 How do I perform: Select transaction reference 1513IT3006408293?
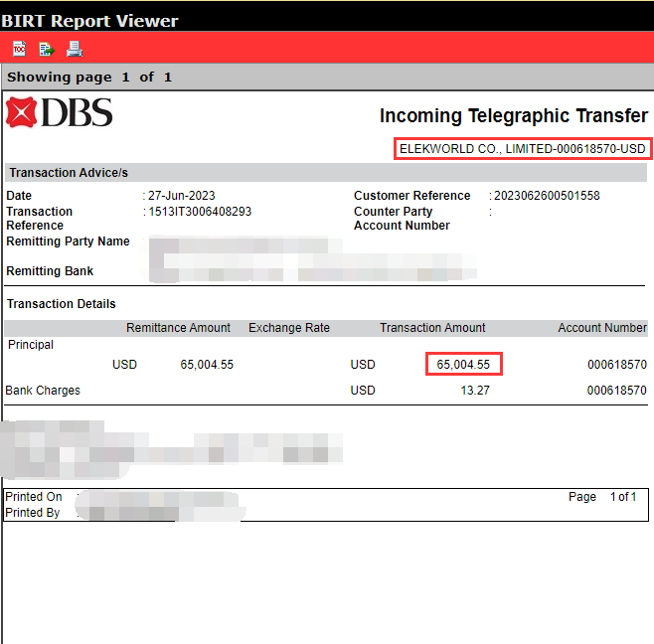tap(200, 212)
